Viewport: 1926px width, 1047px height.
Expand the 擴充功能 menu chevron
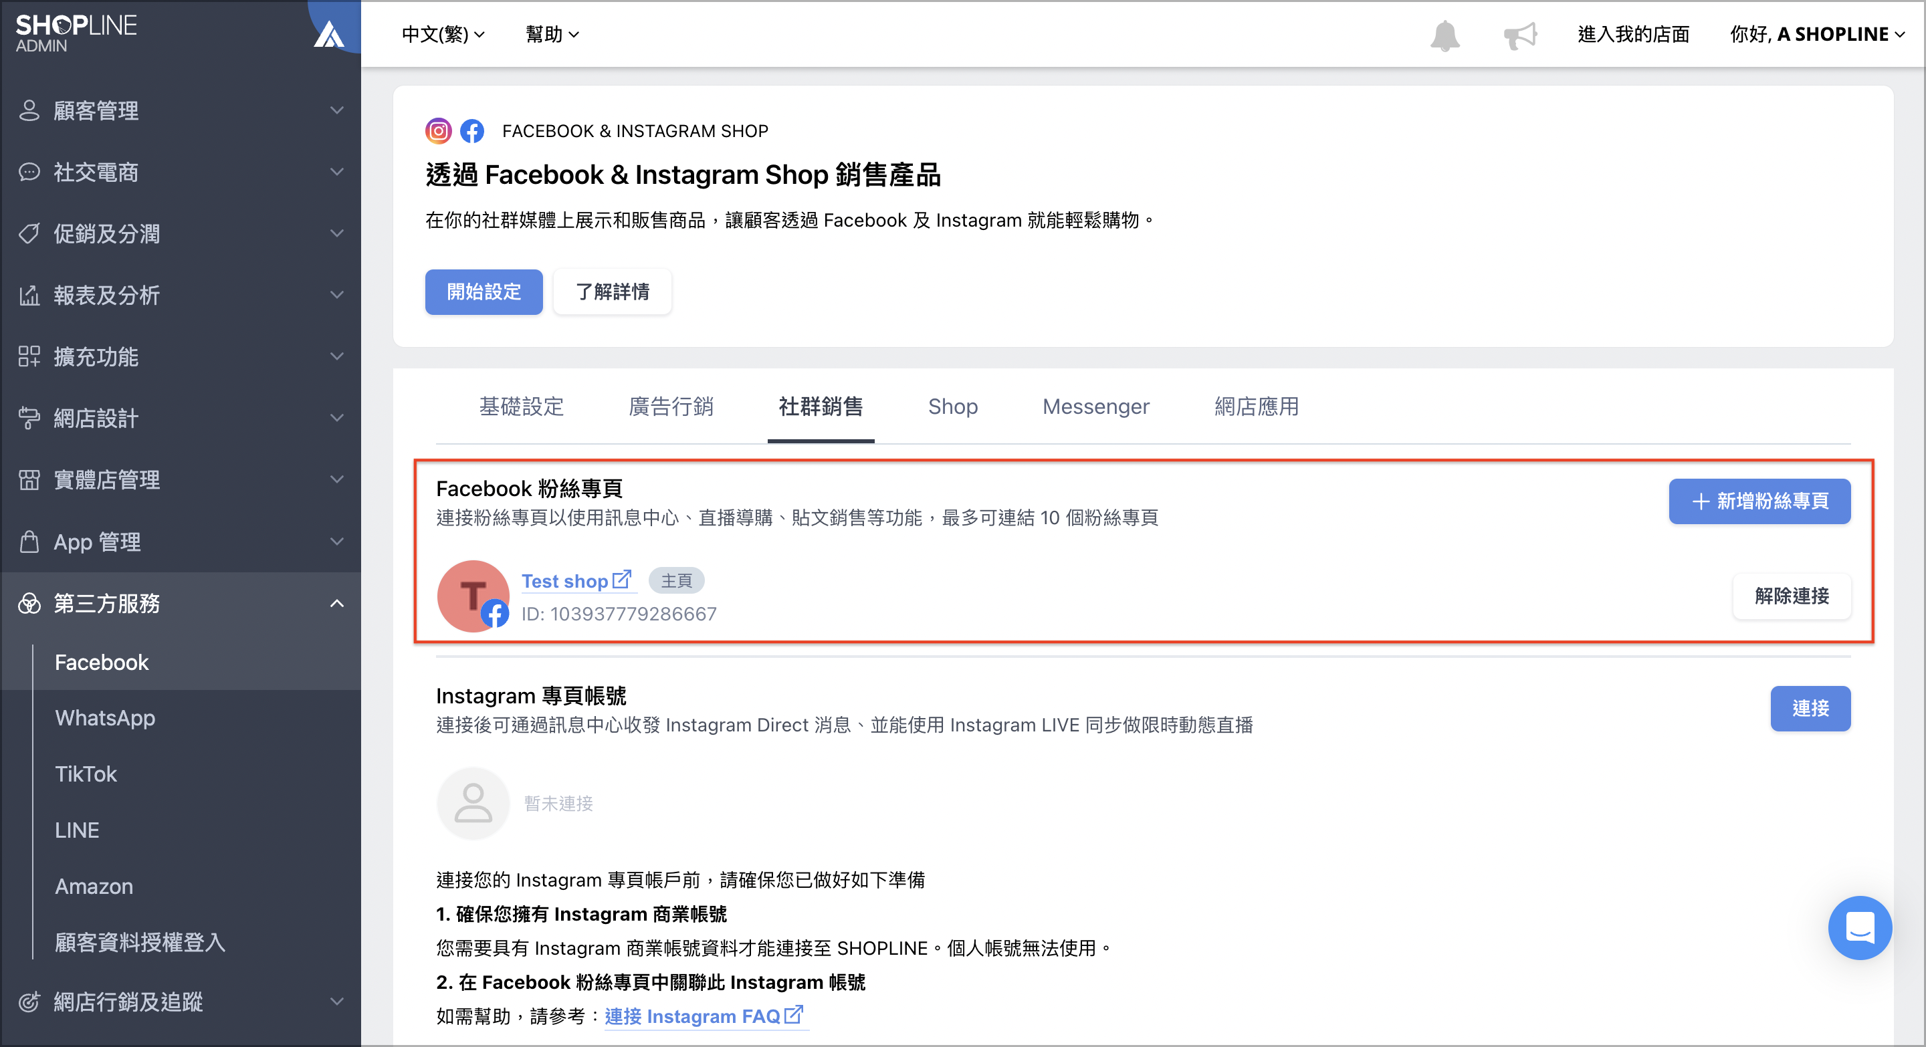coord(337,356)
